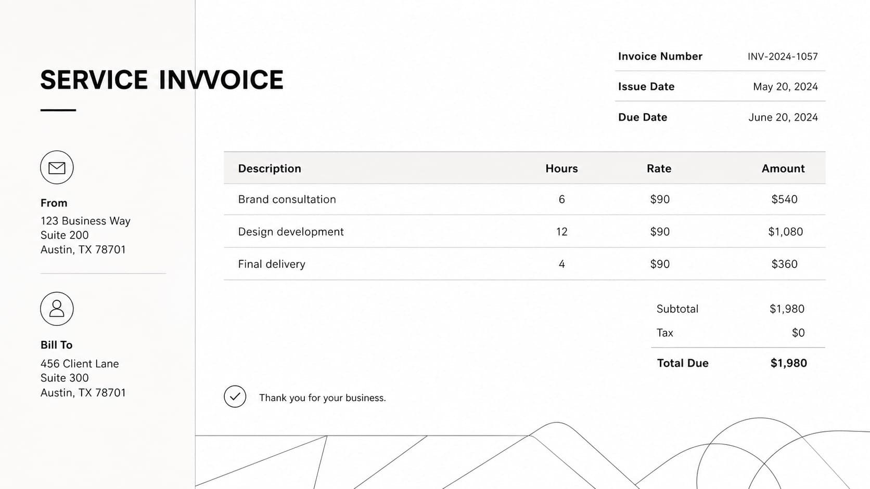870x489 pixels.
Task: Click the Amount column header
Action: point(783,168)
